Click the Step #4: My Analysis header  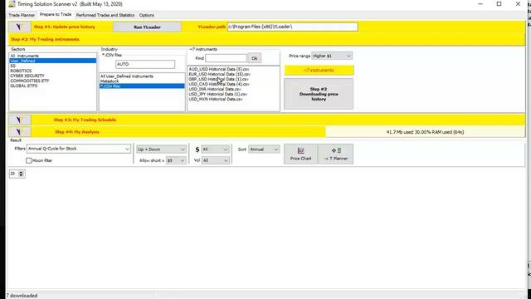tap(77, 132)
